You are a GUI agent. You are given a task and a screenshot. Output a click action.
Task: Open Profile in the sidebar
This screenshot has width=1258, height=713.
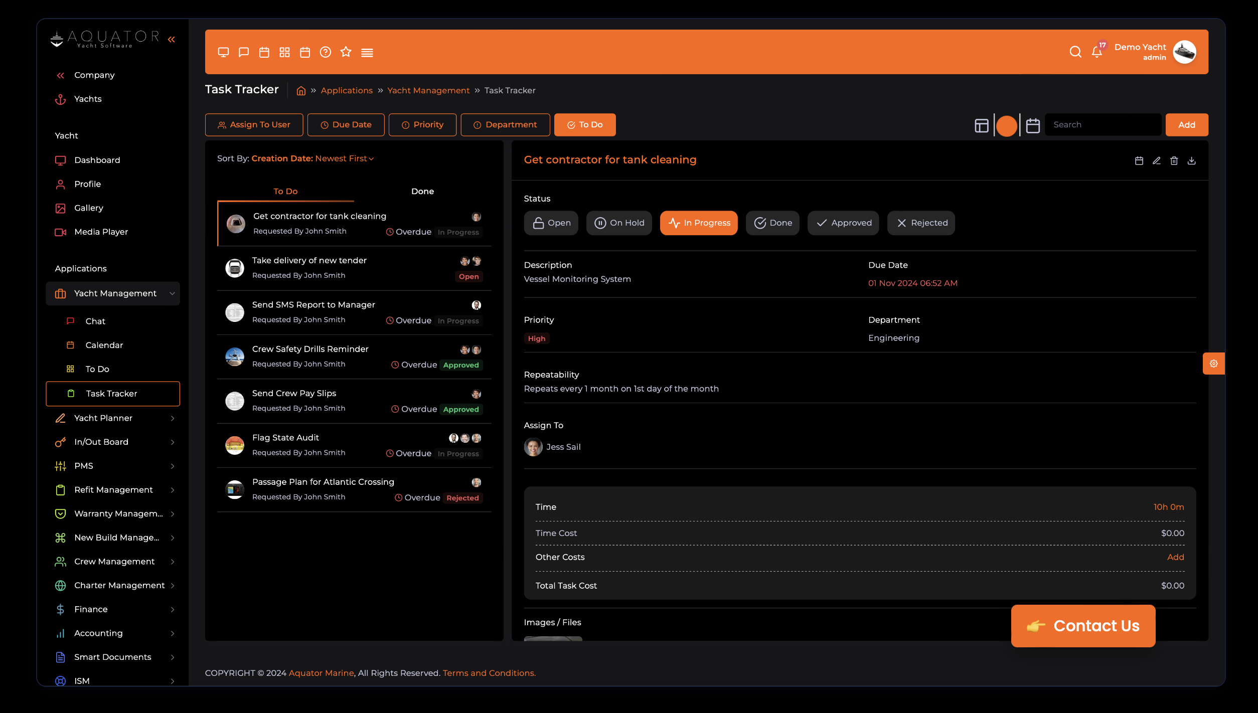point(87,184)
